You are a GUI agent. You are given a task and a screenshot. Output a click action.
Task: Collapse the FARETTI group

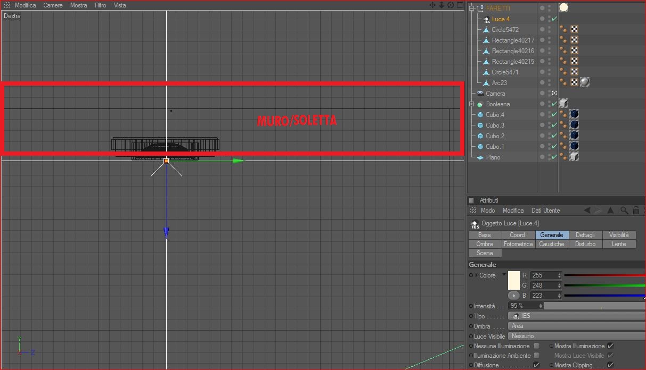(x=472, y=8)
